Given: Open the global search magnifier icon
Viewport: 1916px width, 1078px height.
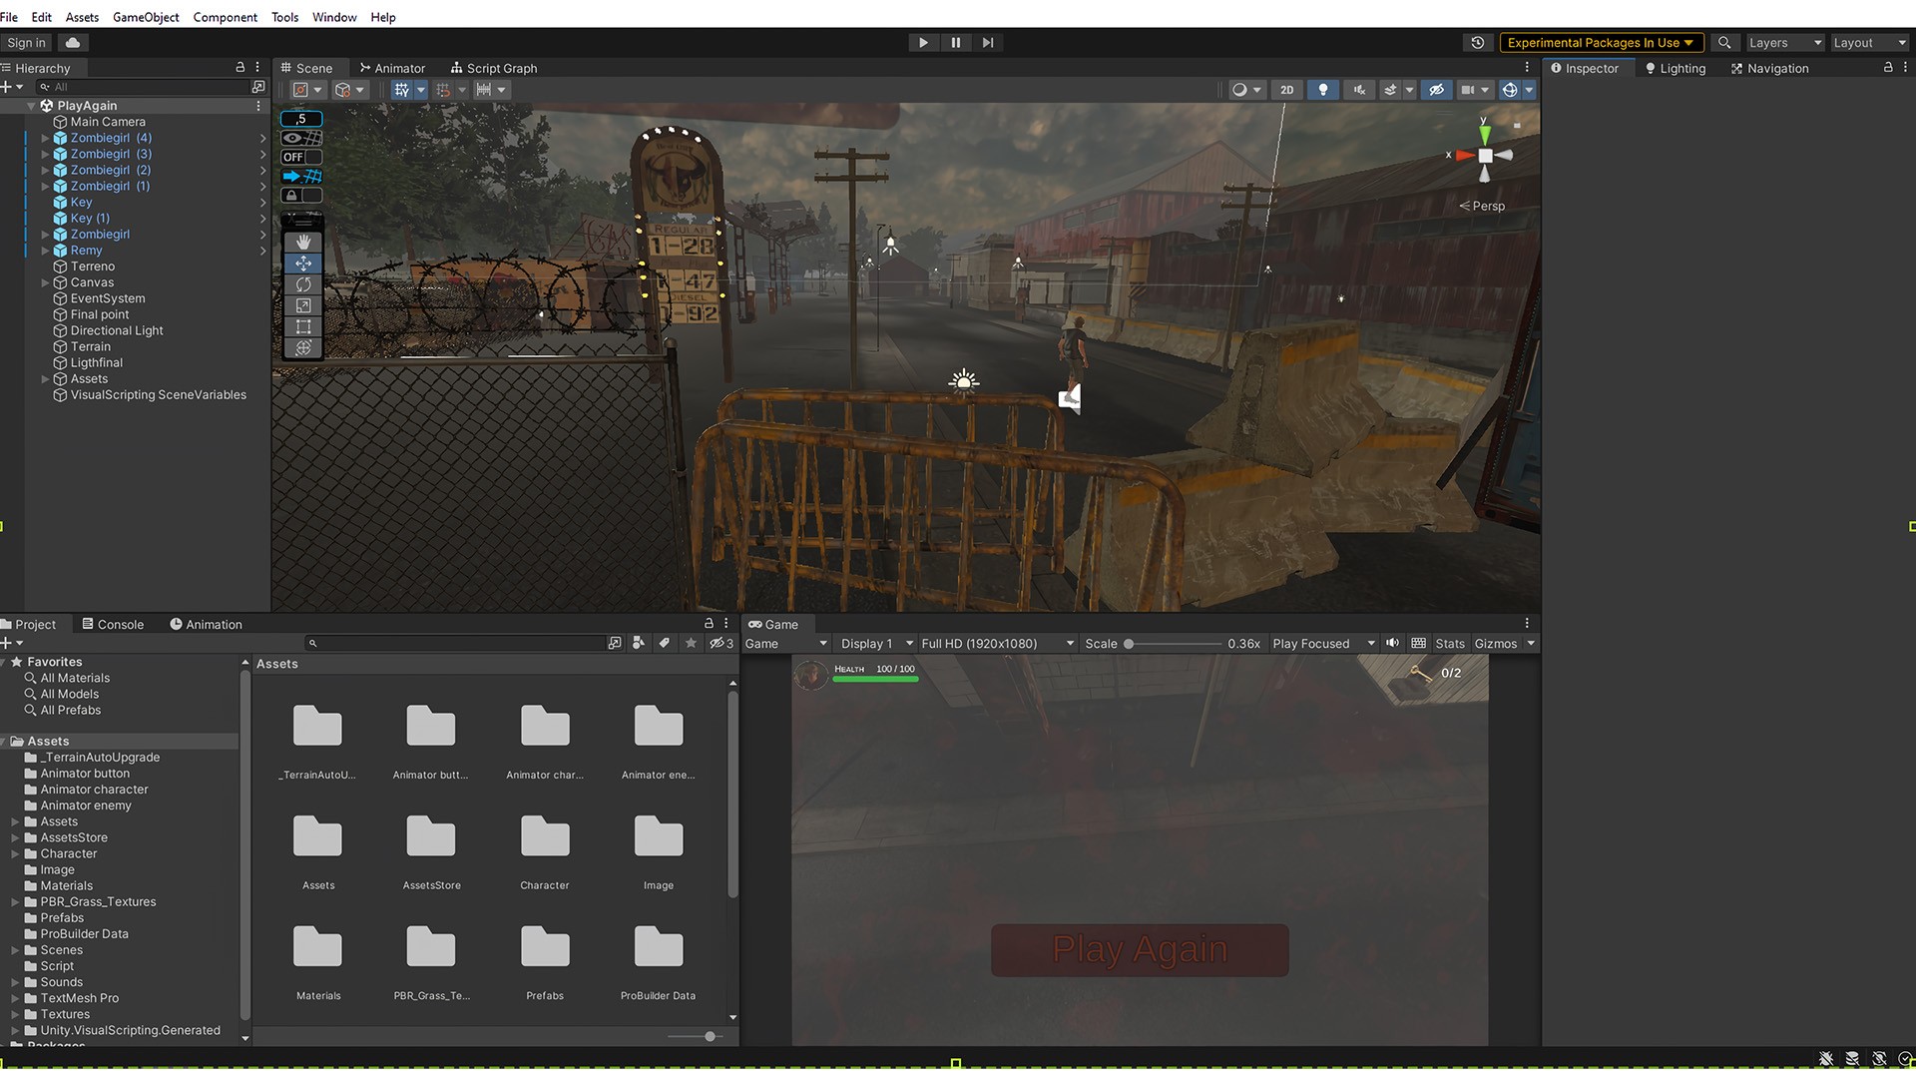Looking at the screenshot, I should pyautogui.click(x=1723, y=43).
